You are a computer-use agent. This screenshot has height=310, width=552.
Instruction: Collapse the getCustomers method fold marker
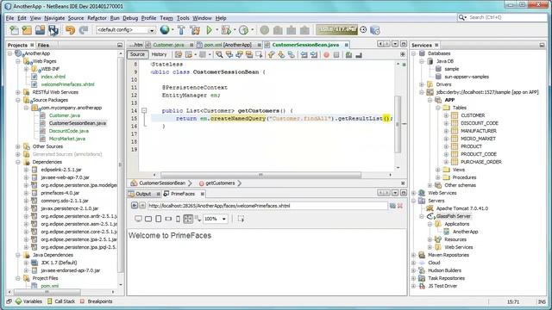pos(144,110)
